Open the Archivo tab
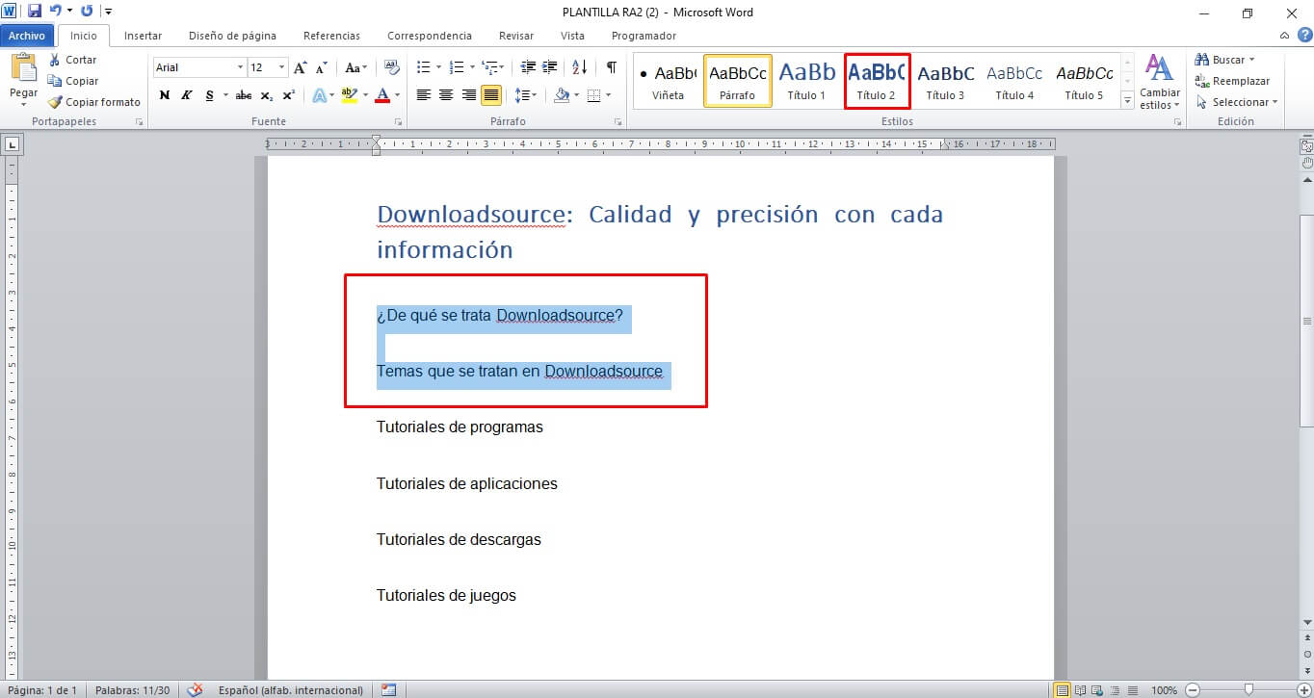The width and height of the screenshot is (1314, 698). [x=27, y=36]
